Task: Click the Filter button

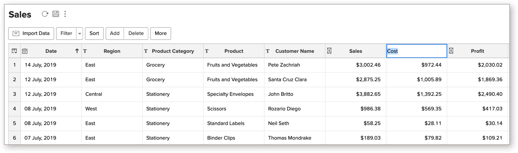Action: click(66, 34)
